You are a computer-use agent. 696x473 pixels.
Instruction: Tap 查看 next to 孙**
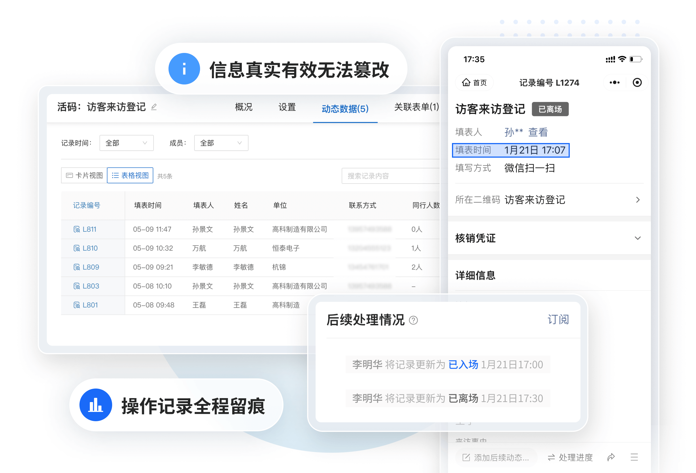[x=538, y=132]
